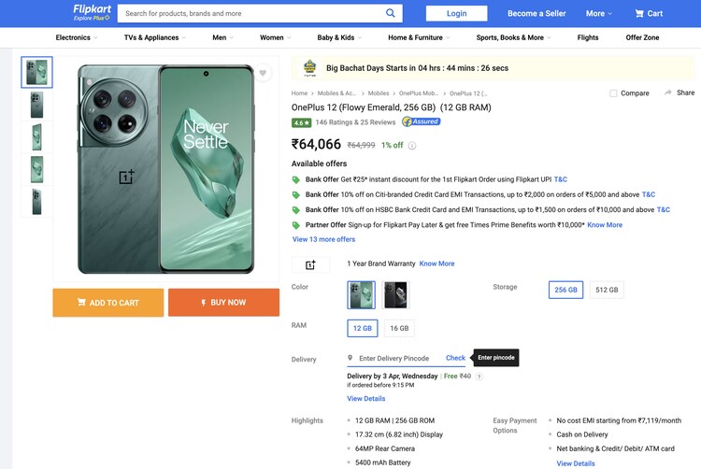Screen dimensions: 701x469
Task: Open the Offer Zone menu item
Action: pos(642,37)
